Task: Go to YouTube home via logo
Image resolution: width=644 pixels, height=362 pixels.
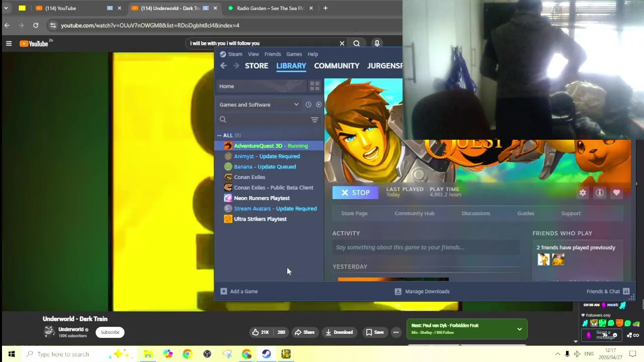Action: [x=34, y=44]
